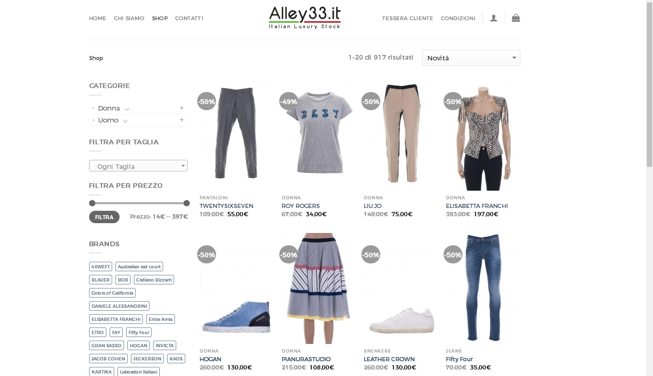Open the CONTATTI menu item
The width and height of the screenshot is (653, 376).
(x=189, y=18)
